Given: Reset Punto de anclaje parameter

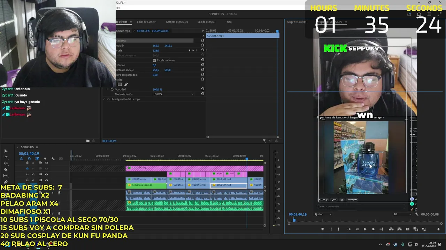Looking at the screenshot, I should click(202, 70).
